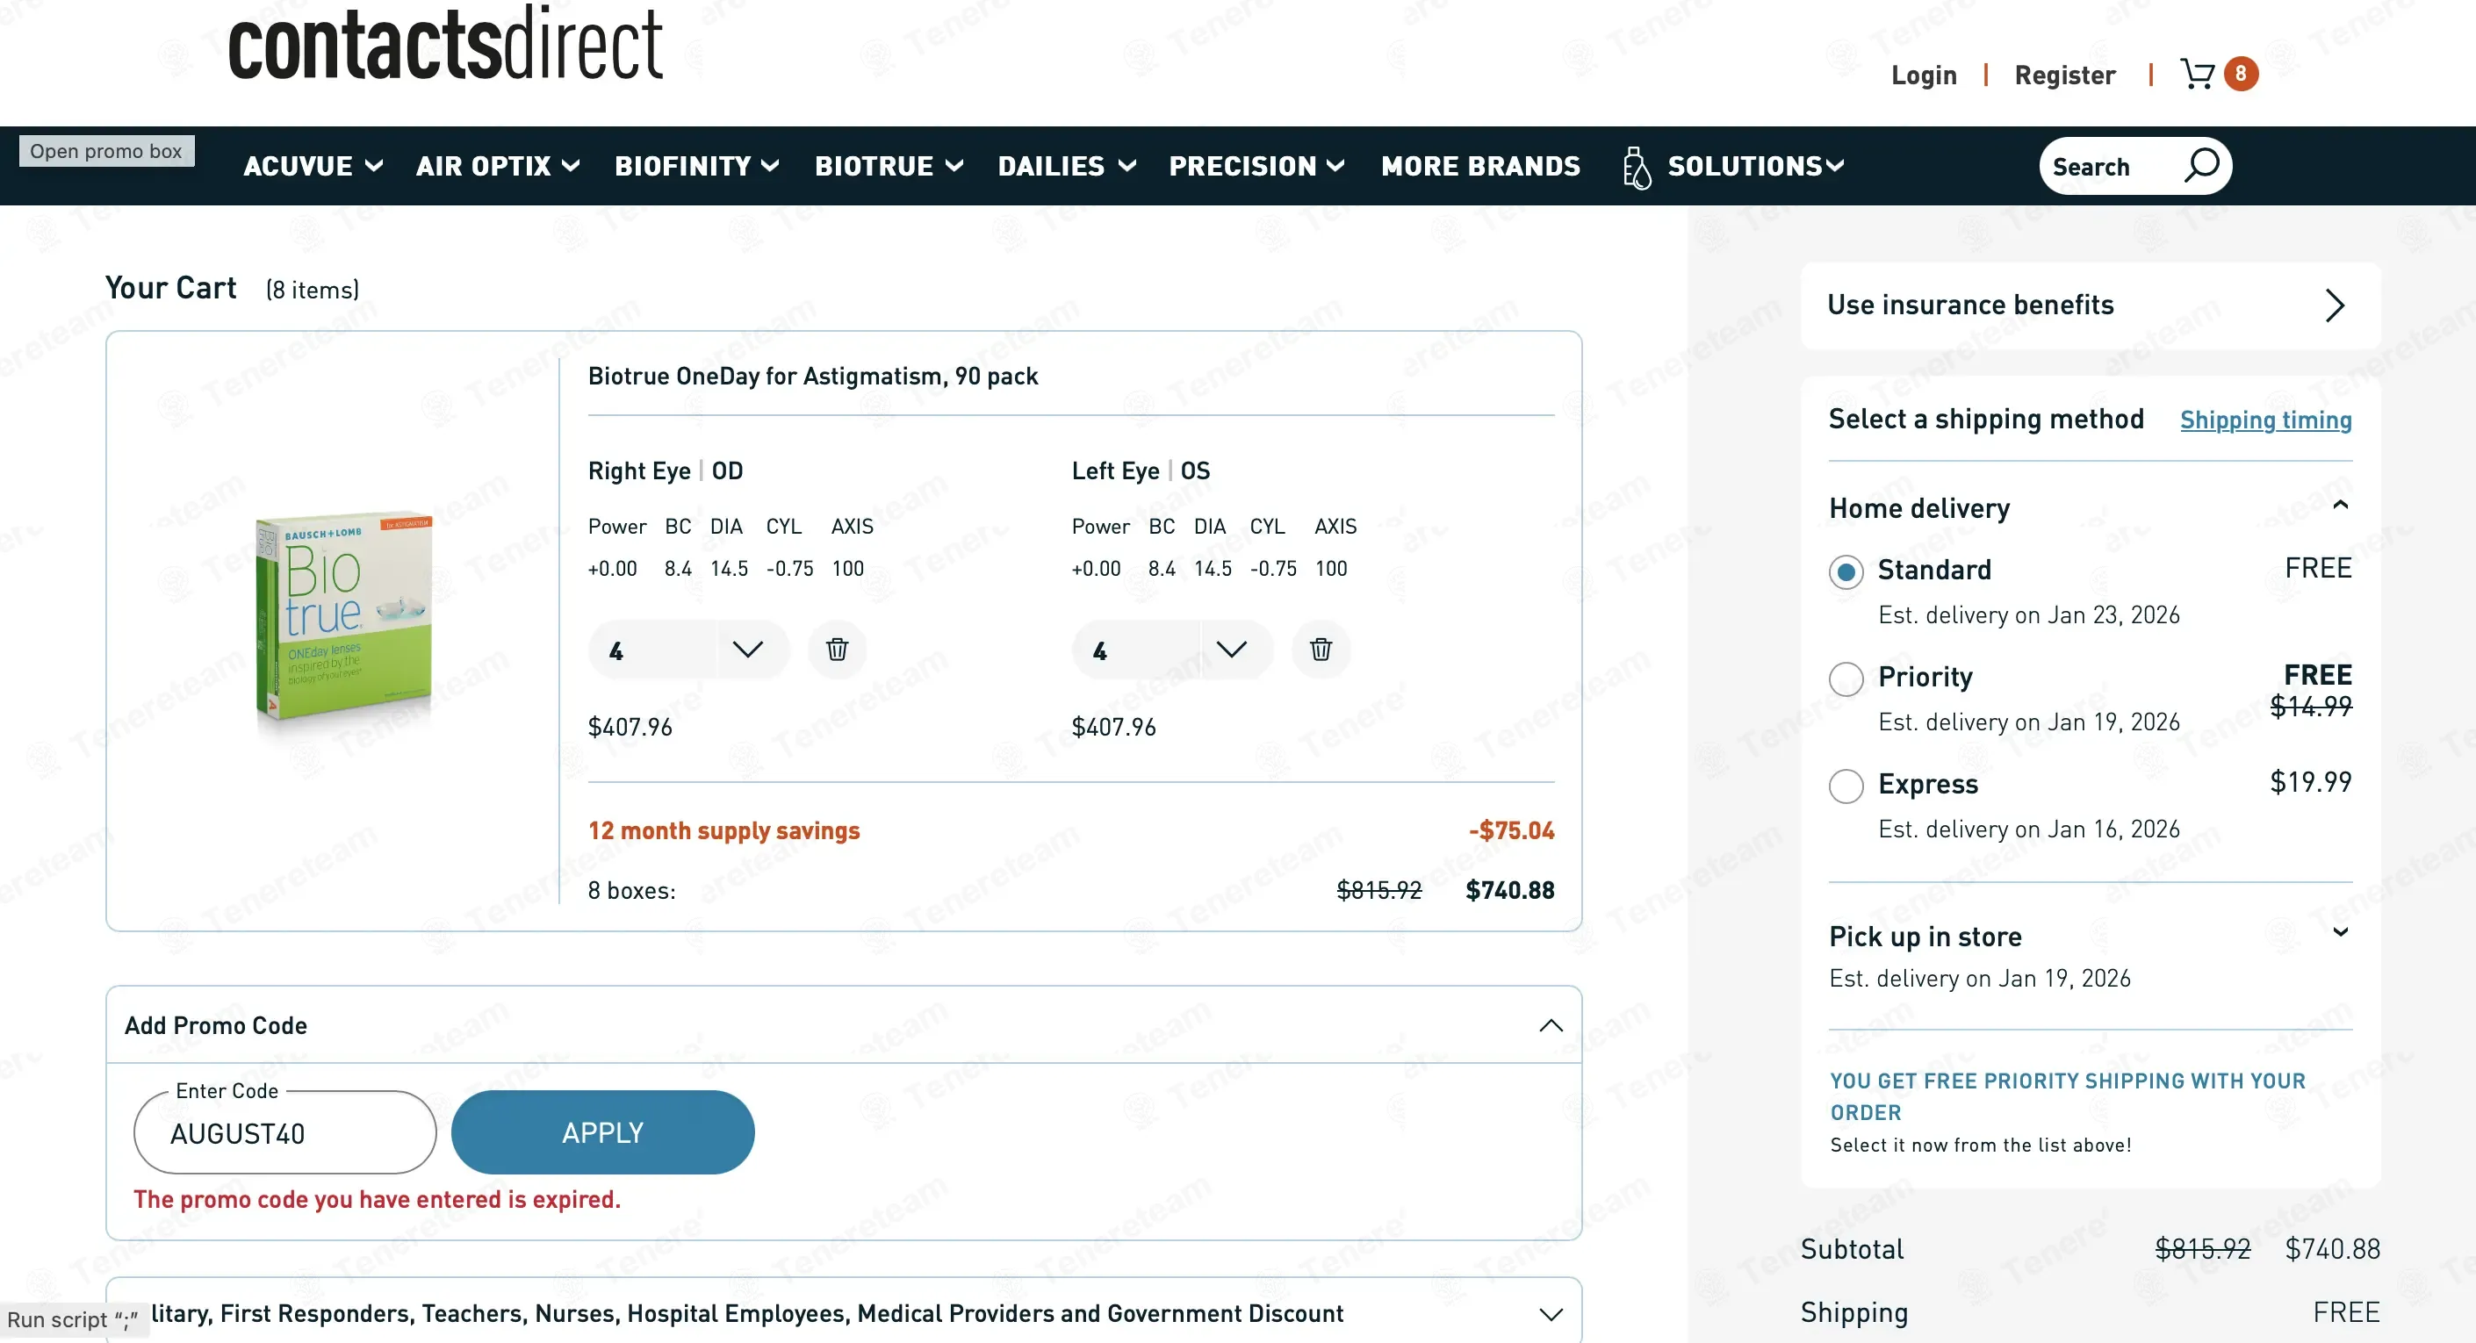The width and height of the screenshot is (2476, 1343).
Task: Delete the Right Eye lenses with the trash icon
Action: click(836, 650)
